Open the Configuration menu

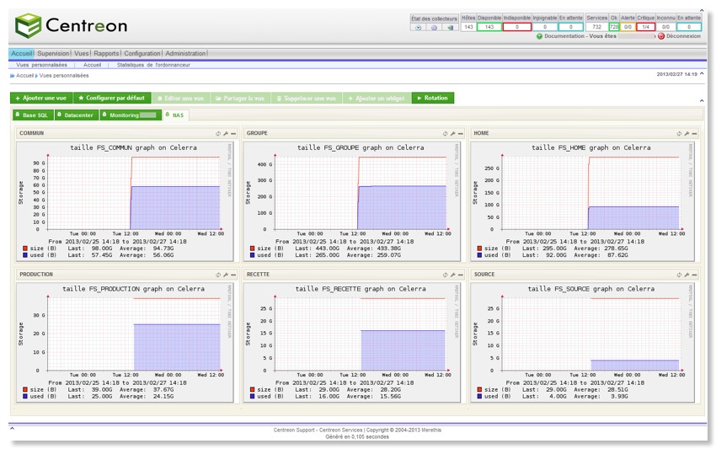coord(142,53)
